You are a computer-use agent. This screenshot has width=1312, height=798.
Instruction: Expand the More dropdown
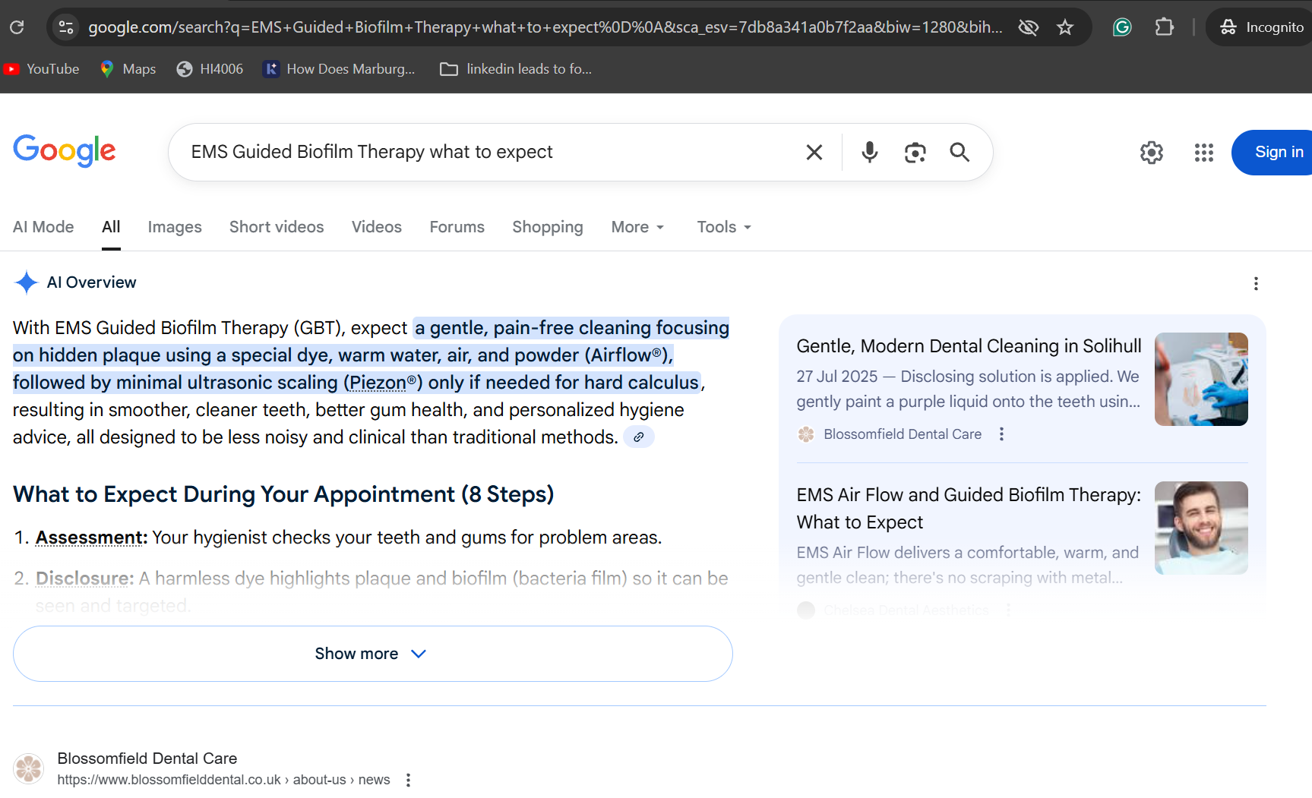click(638, 227)
